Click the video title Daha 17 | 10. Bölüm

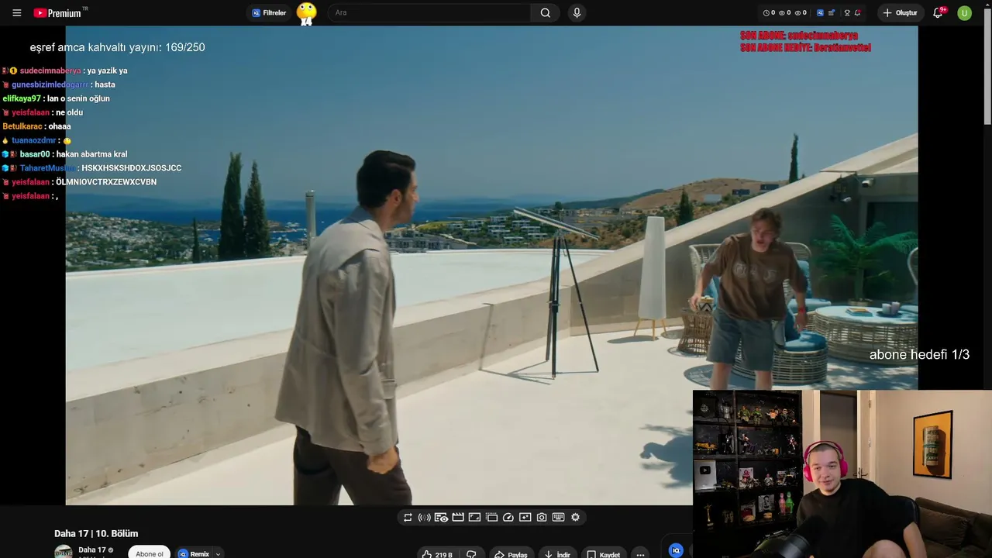[96, 533]
